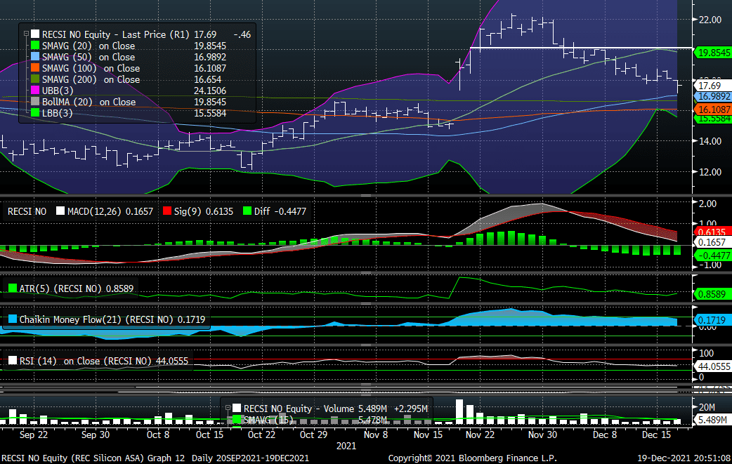Click the Bloomberg Finance L.P. copyright notice
Image resolution: width=732 pixels, height=464 pixels.
[x=473, y=458]
